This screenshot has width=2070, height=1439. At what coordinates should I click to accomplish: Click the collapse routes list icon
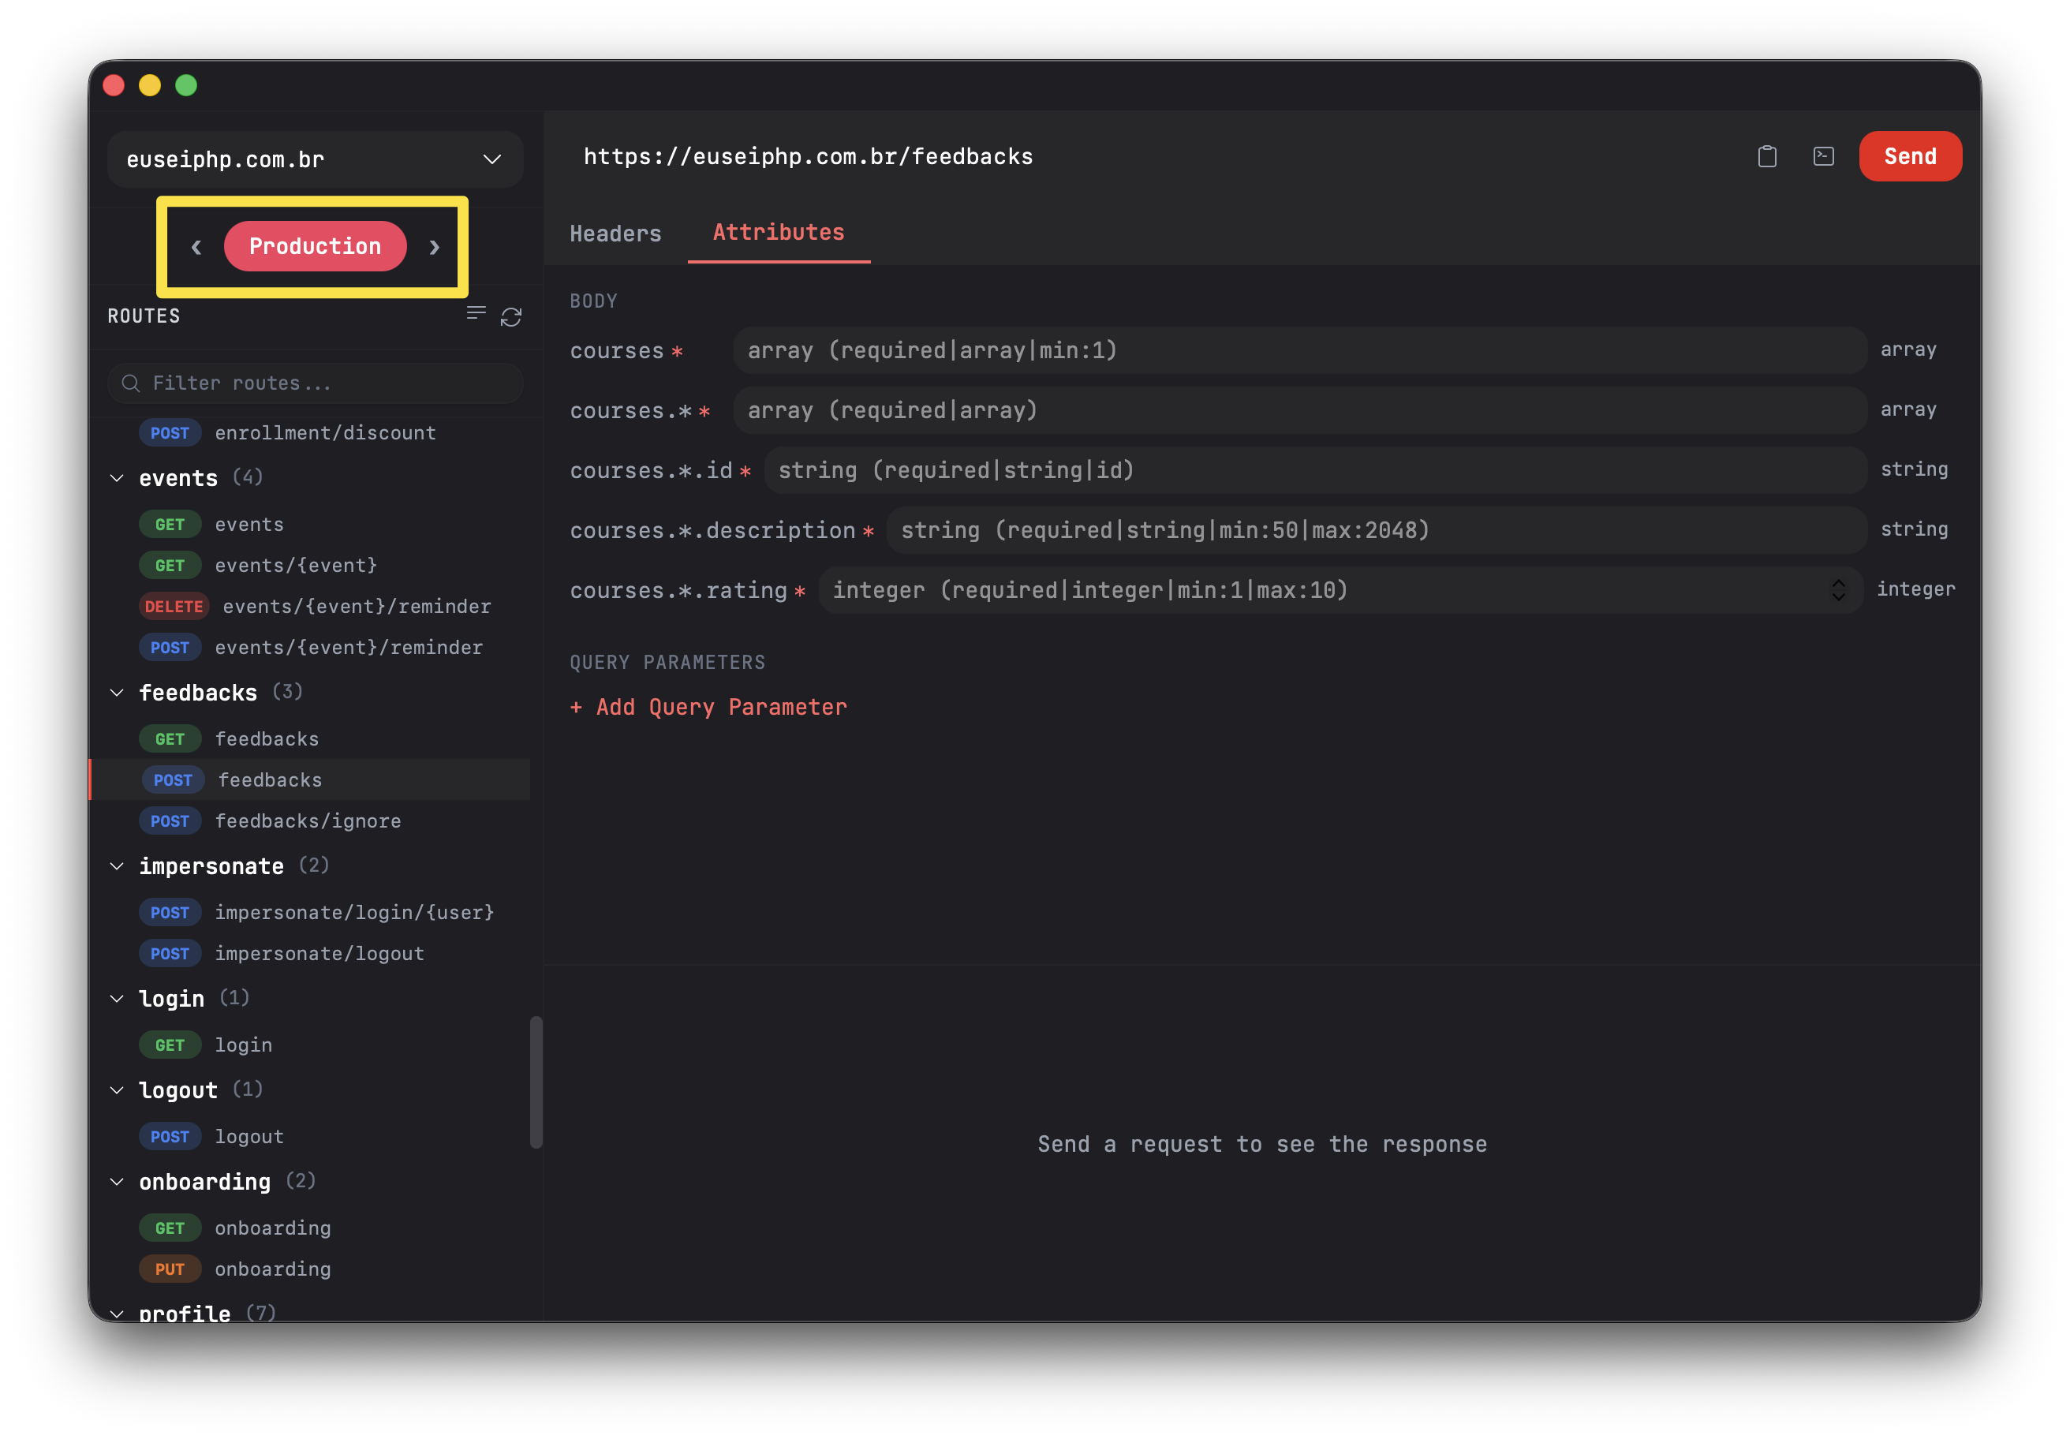coord(476,313)
